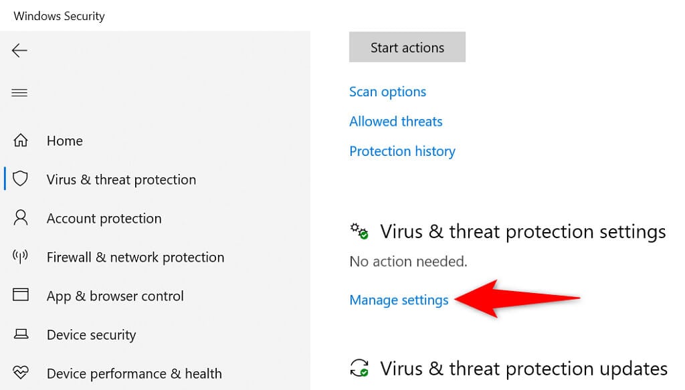Click the App & browser control window icon
Image resolution: width=685 pixels, height=390 pixels.
pos(21,296)
